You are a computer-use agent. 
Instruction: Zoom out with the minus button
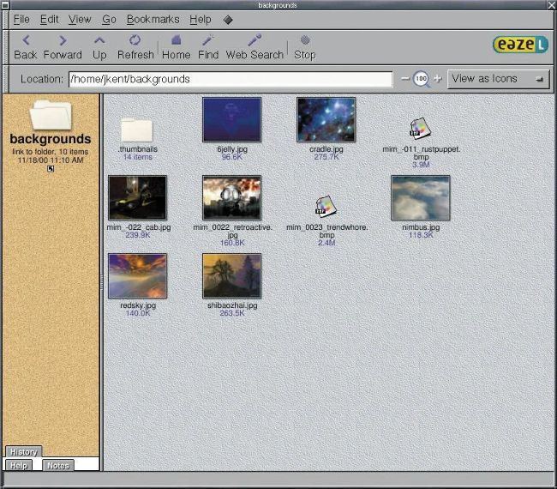[405, 79]
